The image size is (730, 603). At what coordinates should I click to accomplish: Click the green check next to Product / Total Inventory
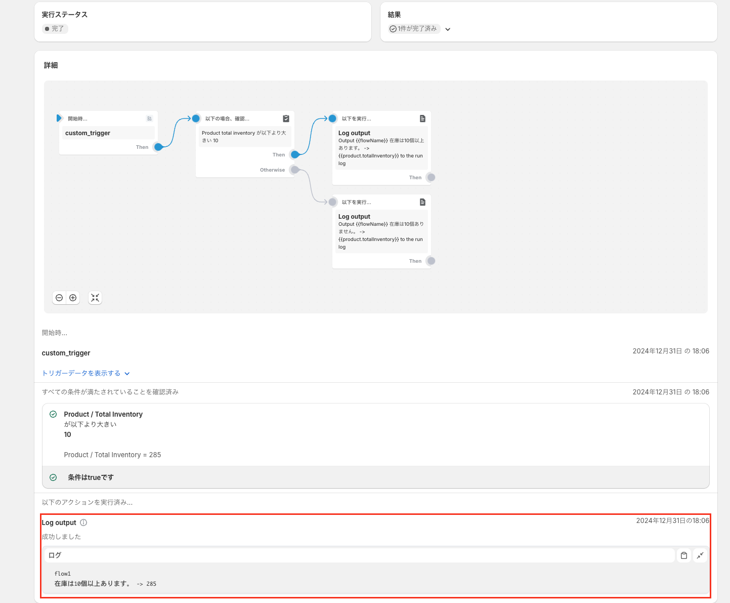coord(53,414)
